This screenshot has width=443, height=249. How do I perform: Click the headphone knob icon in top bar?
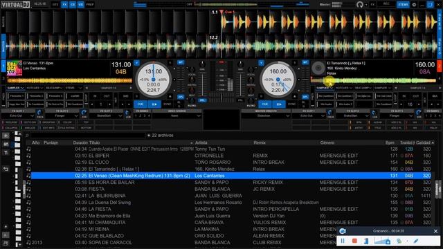(360, 5)
